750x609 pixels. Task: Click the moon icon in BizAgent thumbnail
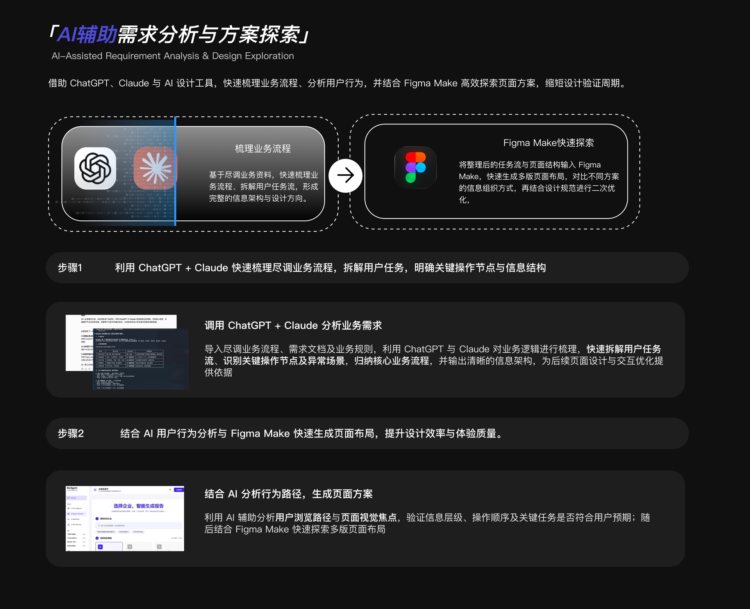coord(170,490)
